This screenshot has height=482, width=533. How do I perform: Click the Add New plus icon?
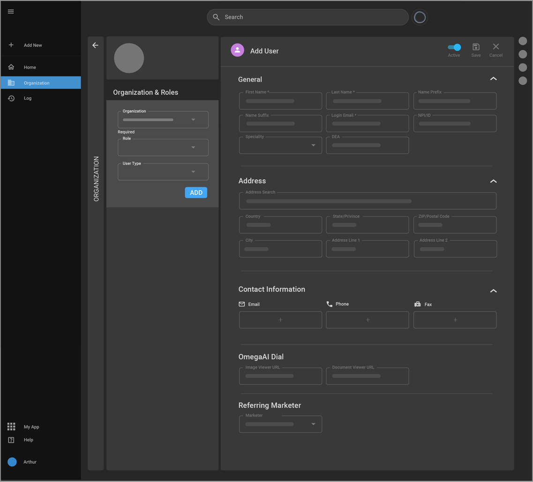(11, 45)
